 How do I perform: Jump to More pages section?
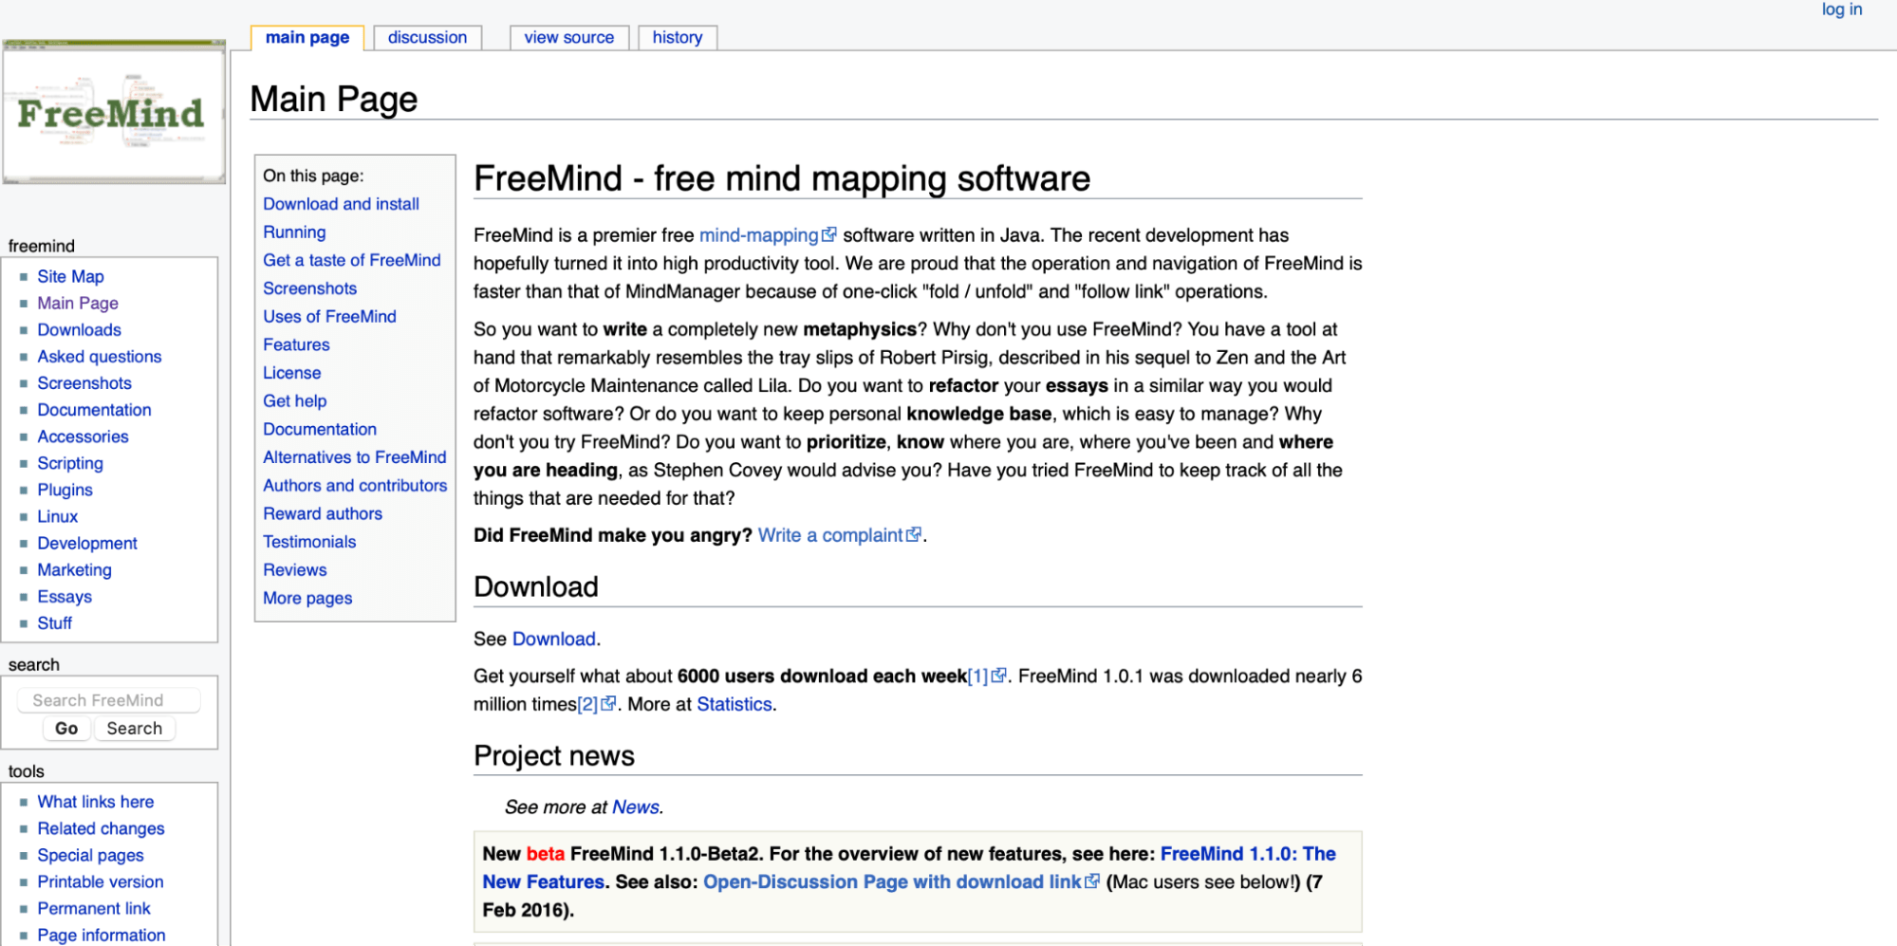click(307, 599)
